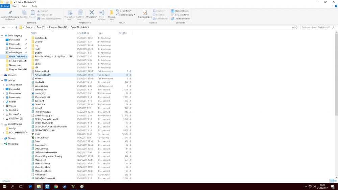
Task: Open the Bestand menu tab
Action: [5, 6]
